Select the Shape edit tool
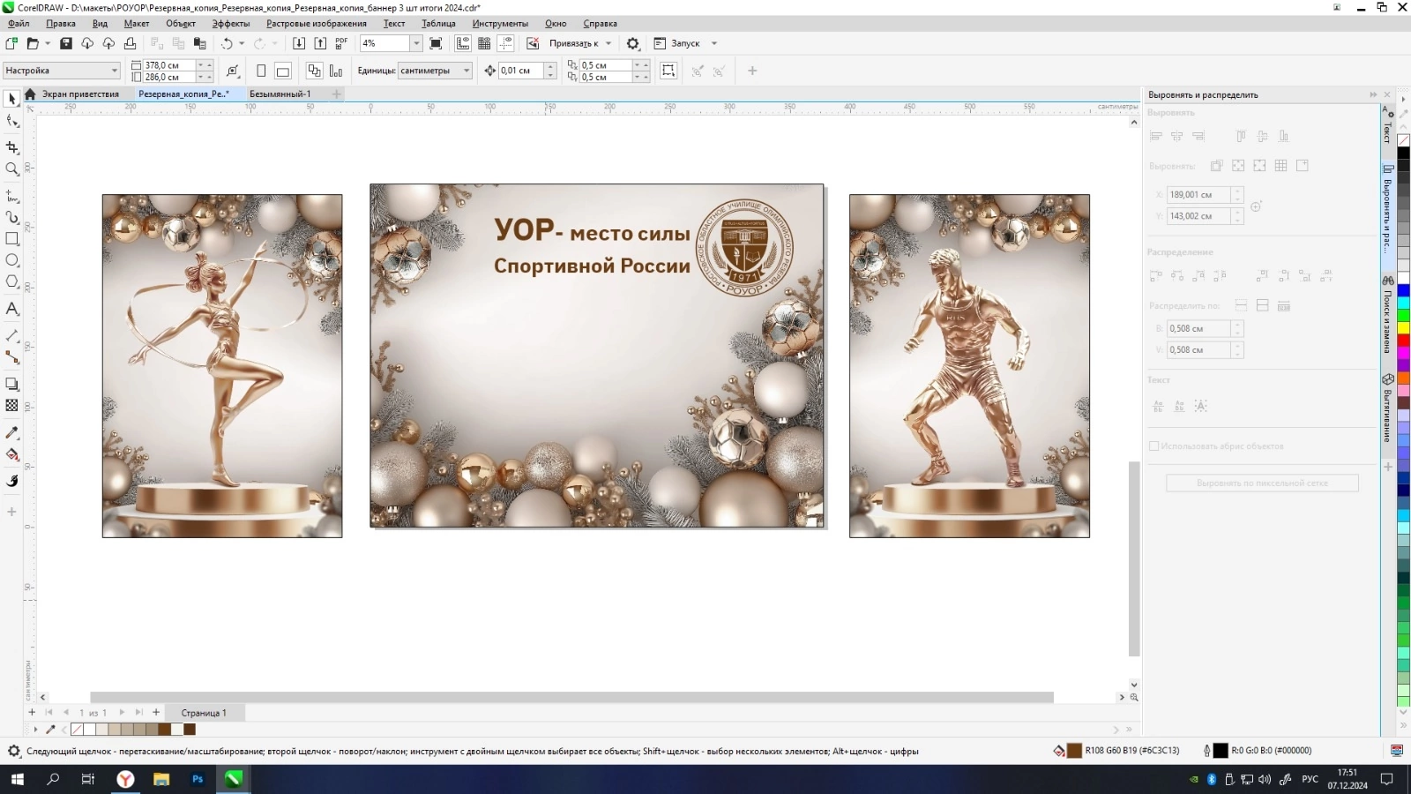 point(12,122)
